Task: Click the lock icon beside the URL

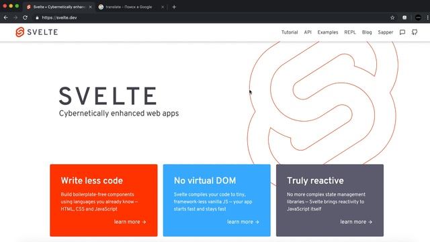Action: (x=37, y=18)
